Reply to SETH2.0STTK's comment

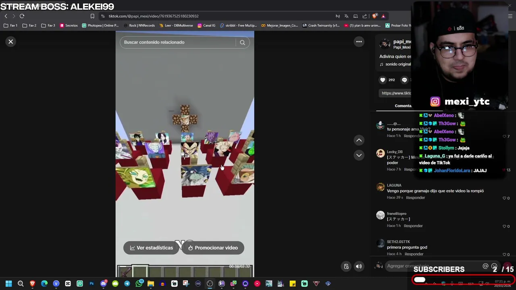[414, 254]
